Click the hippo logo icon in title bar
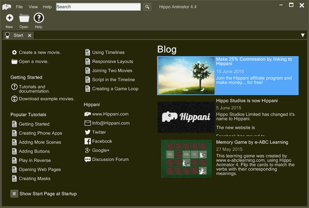Screen dimensions: 309x208 click(7, 7)
